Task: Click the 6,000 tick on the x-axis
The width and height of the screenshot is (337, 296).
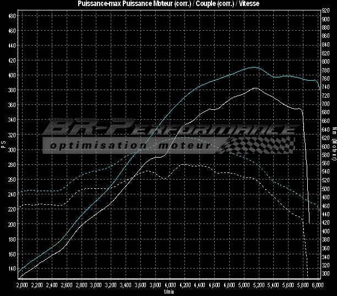Action: point(317,286)
